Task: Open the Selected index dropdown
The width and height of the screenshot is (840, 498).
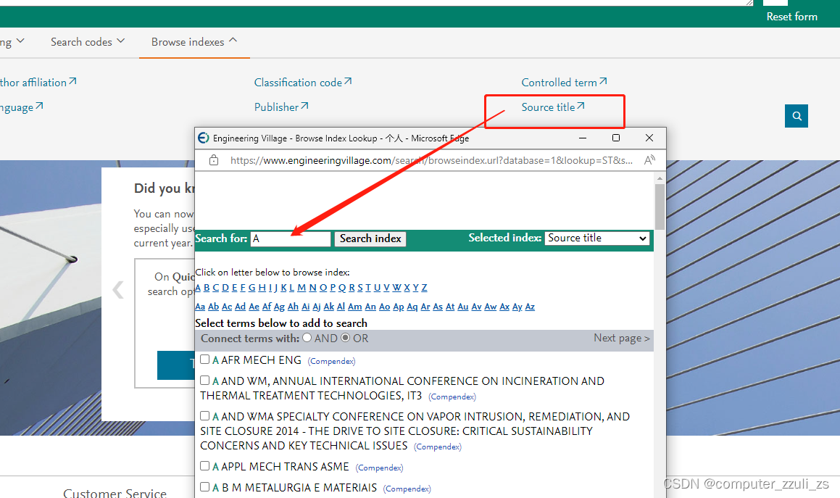Action: [596, 238]
